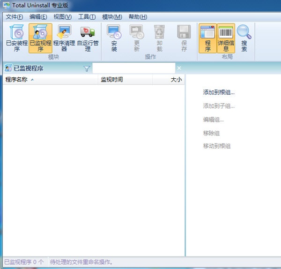281x269 pixels.
Task: Click the 已监视程序 panel header icon
Action: pos(8,68)
